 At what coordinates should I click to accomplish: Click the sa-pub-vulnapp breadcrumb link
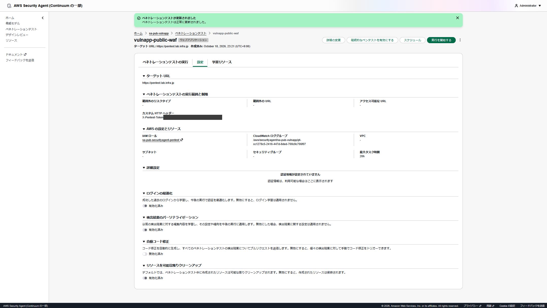pos(159,33)
